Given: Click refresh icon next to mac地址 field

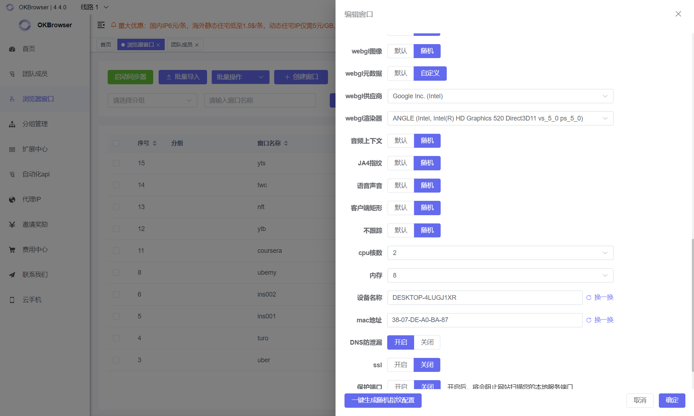Looking at the screenshot, I should [589, 320].
